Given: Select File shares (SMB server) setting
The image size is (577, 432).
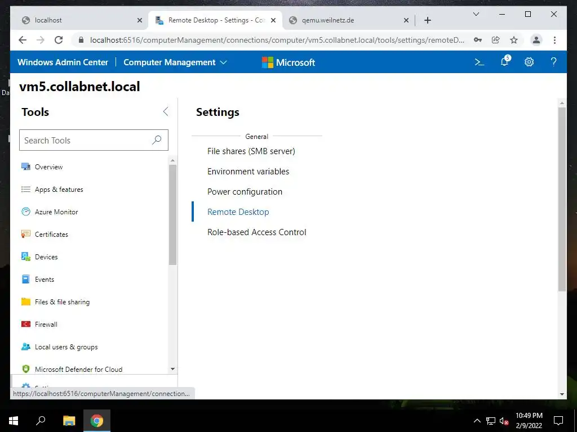Looking at the screenshot, I should coord(251,151).
